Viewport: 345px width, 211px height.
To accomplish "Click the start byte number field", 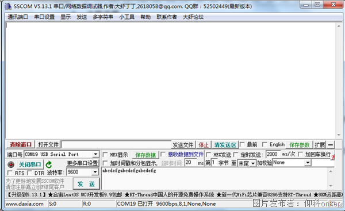I will [x=214, y=163].
